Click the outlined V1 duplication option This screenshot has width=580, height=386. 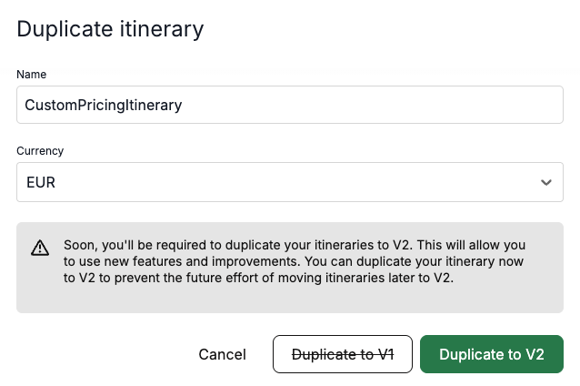[343, 354]
